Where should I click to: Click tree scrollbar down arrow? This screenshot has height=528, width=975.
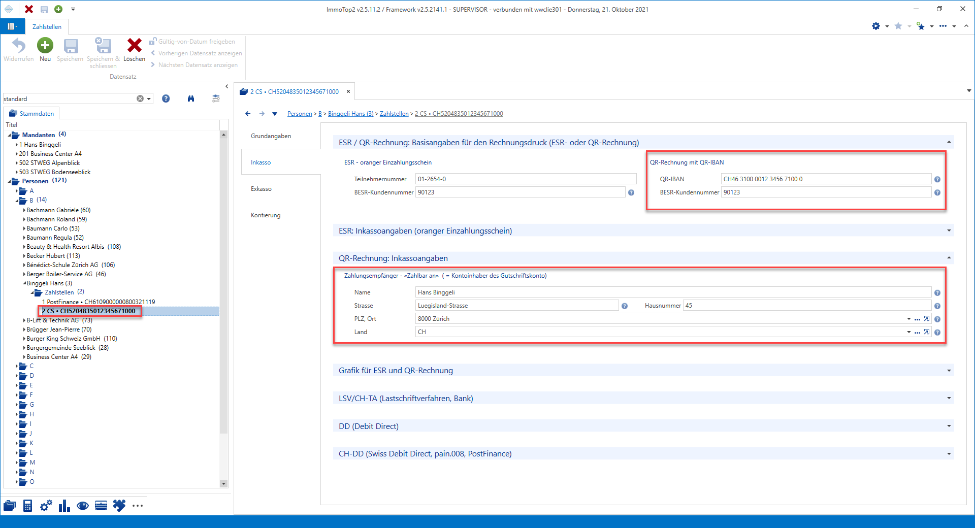223,484
